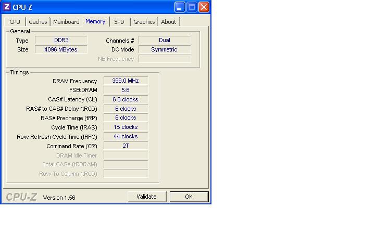Click the Dual channels value
Image resolution: width=375 pixels, height=234 pixels.
pyautogui.click(x=165, y=40)
